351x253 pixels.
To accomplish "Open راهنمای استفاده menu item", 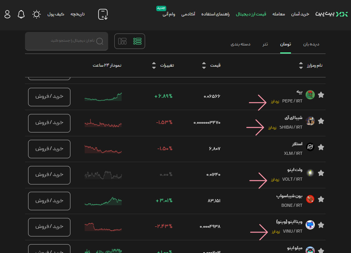I will (x=216, y=14).
